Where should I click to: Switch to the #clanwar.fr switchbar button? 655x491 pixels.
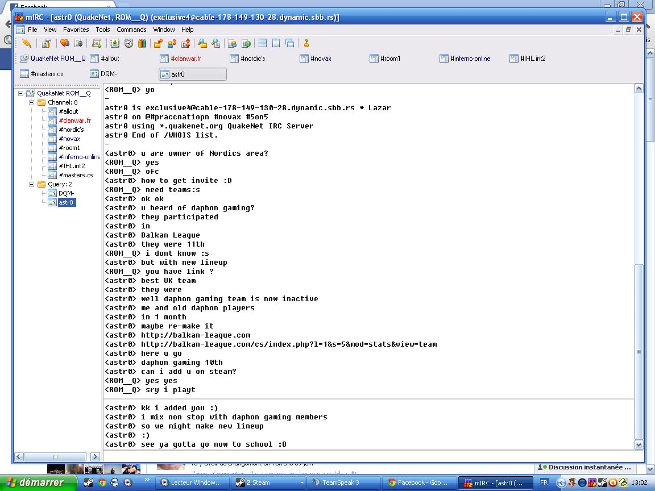(x=185, y=59)
